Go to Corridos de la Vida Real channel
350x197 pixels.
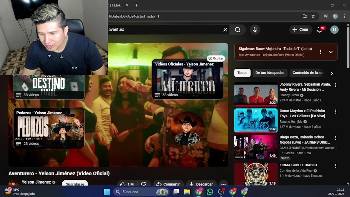(x=296, y=170)
